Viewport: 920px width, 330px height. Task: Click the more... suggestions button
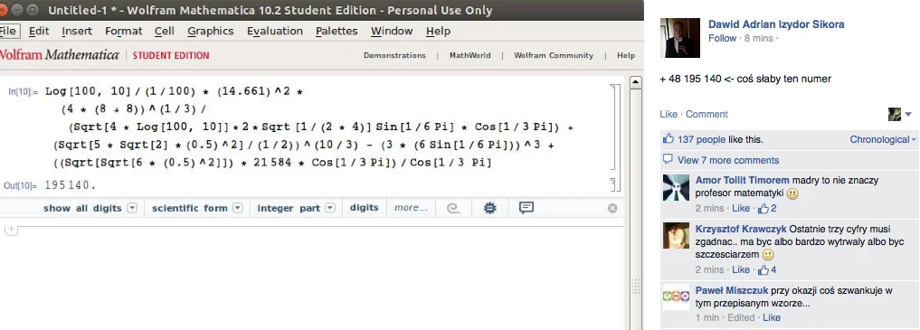click(411, 208)
